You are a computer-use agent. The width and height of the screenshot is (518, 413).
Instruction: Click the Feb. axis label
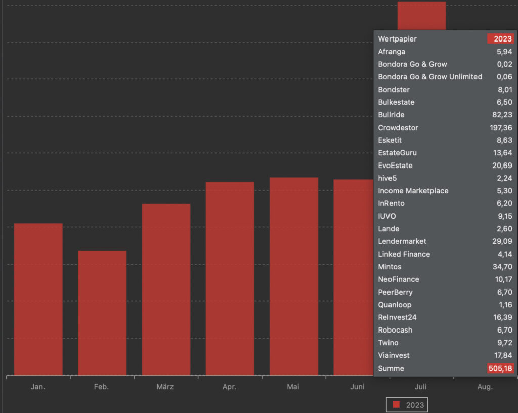coord(101,387)
